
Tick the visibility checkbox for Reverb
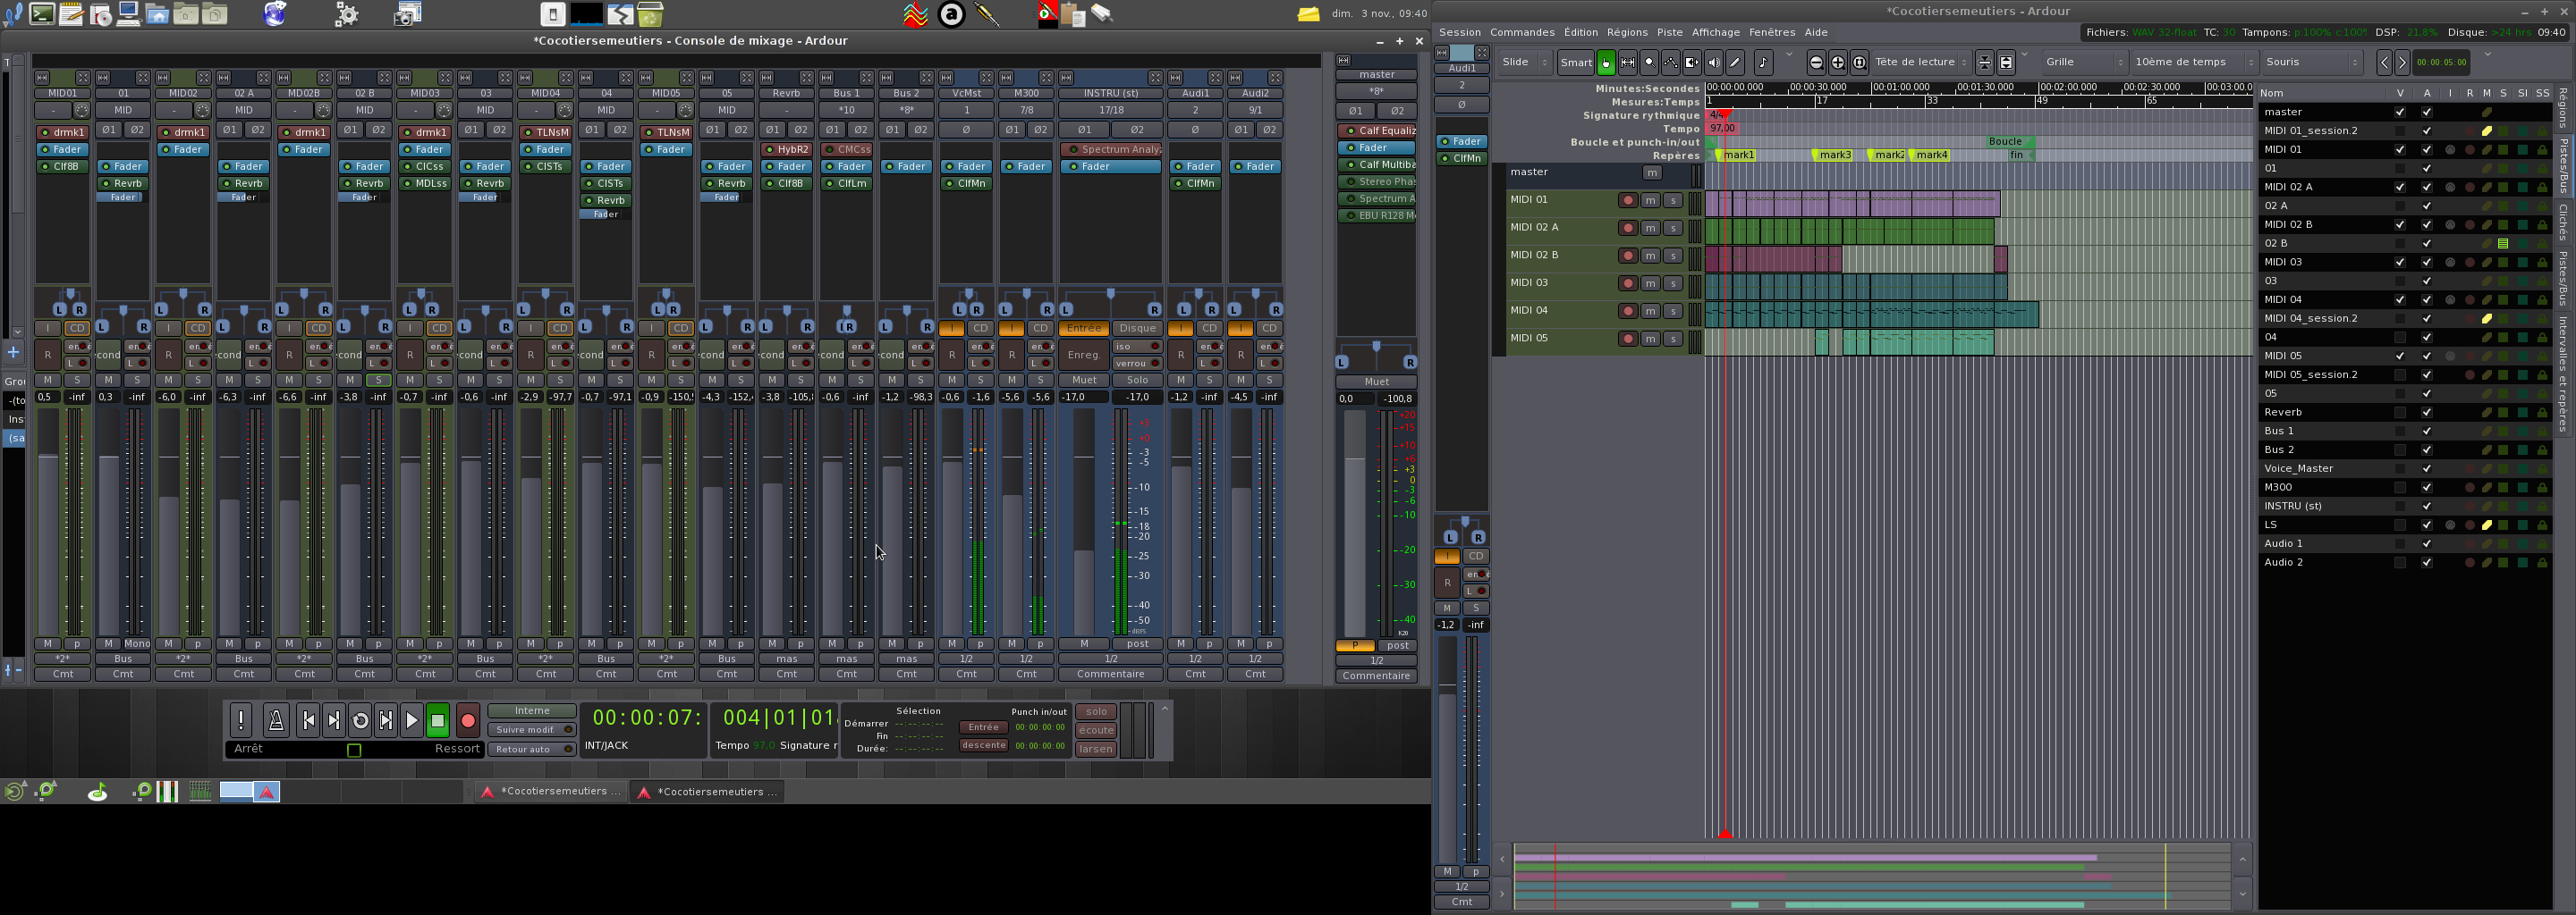[2399, 413]
